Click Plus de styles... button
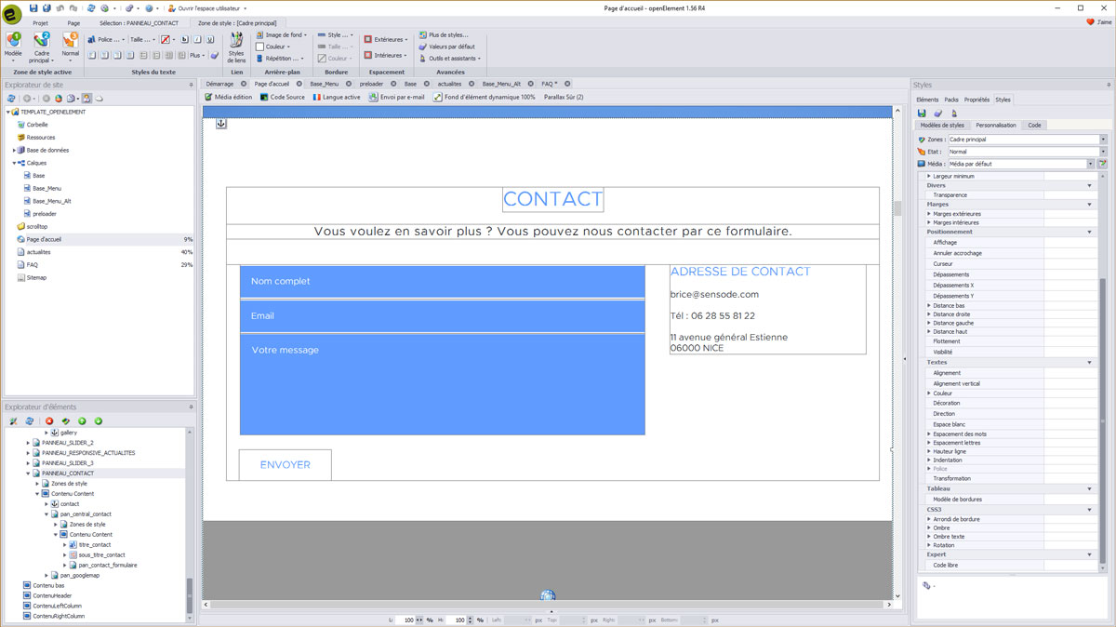 pyautogui.click(x=443, y=34)
